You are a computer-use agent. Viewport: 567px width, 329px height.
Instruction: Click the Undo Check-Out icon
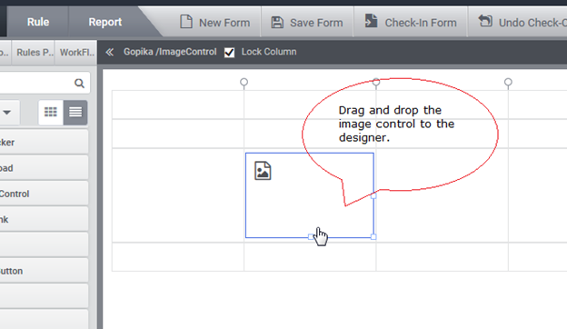click(x=485, y=21)
